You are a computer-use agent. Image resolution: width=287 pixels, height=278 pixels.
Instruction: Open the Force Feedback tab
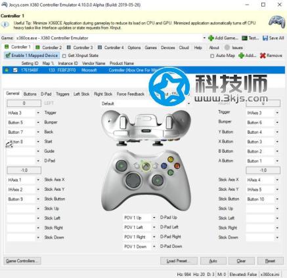[x=131, y=94]
